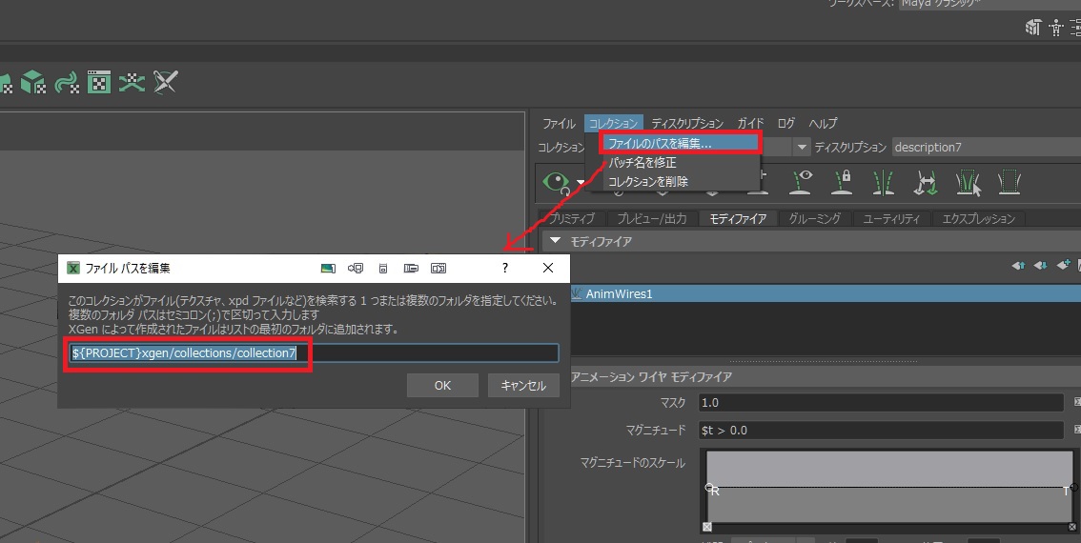
Task: Open the ログ menu
Action: click(785, 123)
